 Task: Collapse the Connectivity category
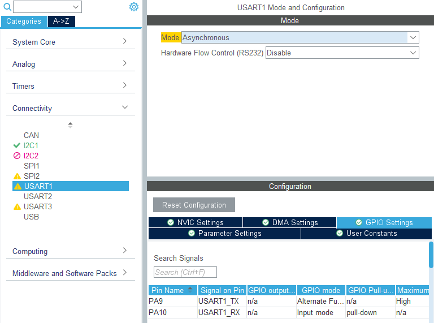(70, 108)
